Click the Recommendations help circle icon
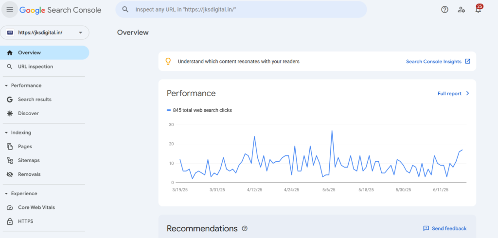 (x=245, y=228)
